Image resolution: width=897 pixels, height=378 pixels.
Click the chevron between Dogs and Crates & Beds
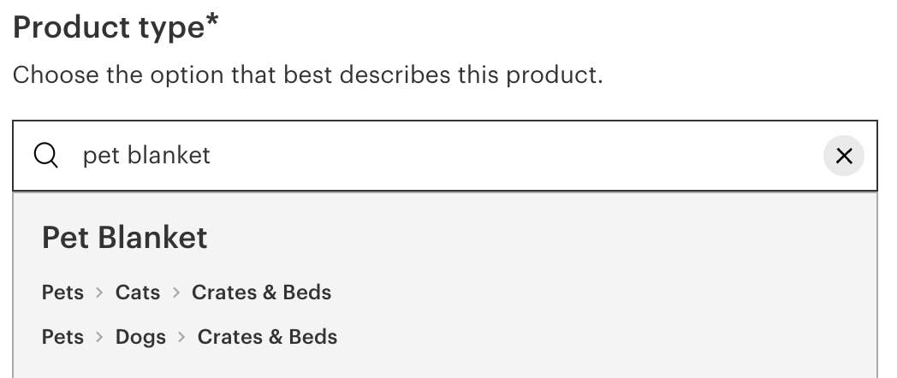(x=181, y=338)
